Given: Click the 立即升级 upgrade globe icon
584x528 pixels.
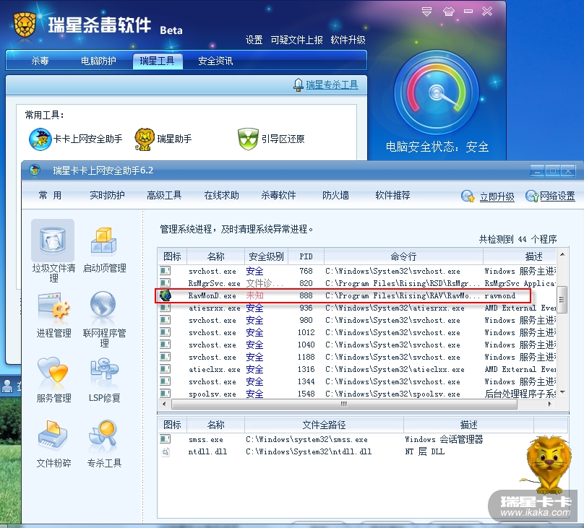Looking at the screenshot, I should pyautogui.click(x=468, y=196).
